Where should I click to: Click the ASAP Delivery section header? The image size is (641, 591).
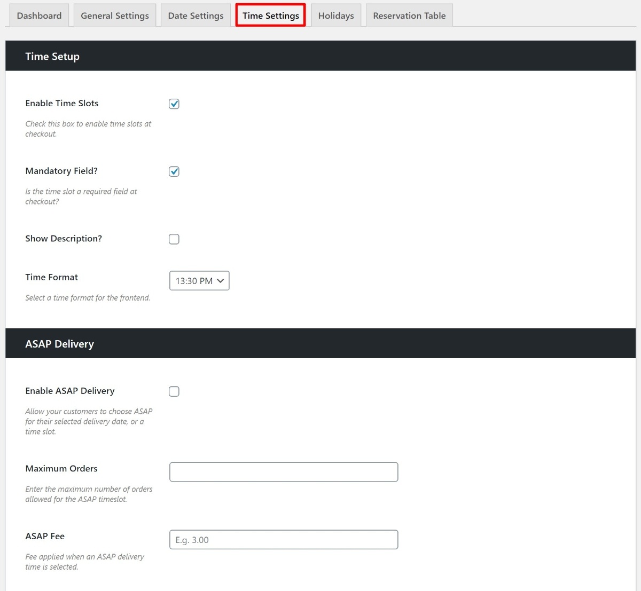pos(59,344)
